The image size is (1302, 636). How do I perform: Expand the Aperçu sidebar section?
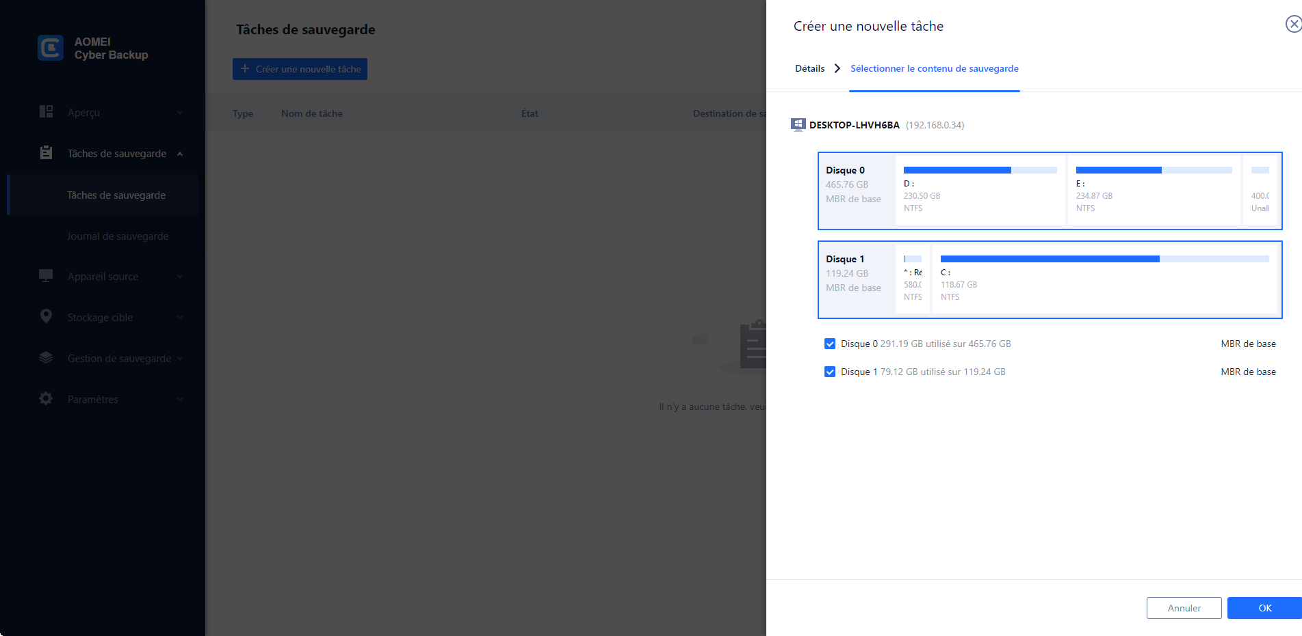click(180, 113)
